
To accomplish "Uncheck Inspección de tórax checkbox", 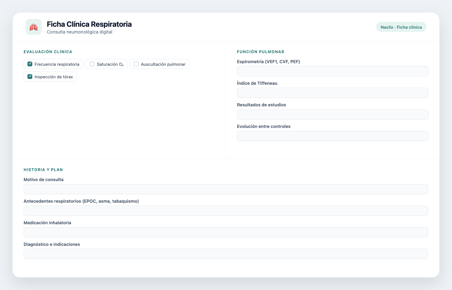I will tap(30, 77).
